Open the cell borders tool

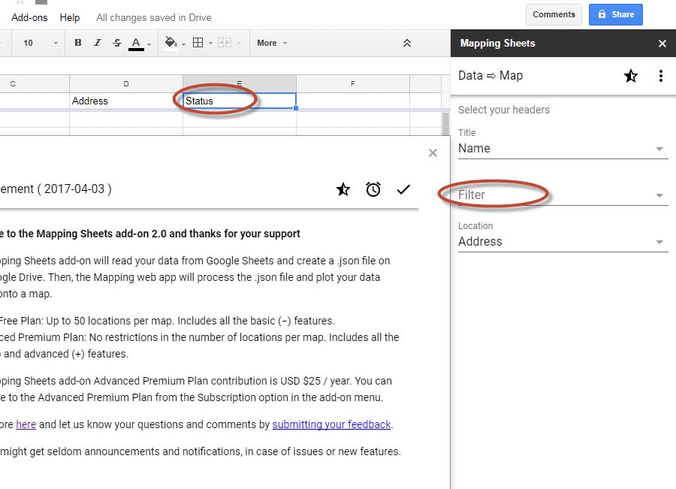click(x=198, y=43)
